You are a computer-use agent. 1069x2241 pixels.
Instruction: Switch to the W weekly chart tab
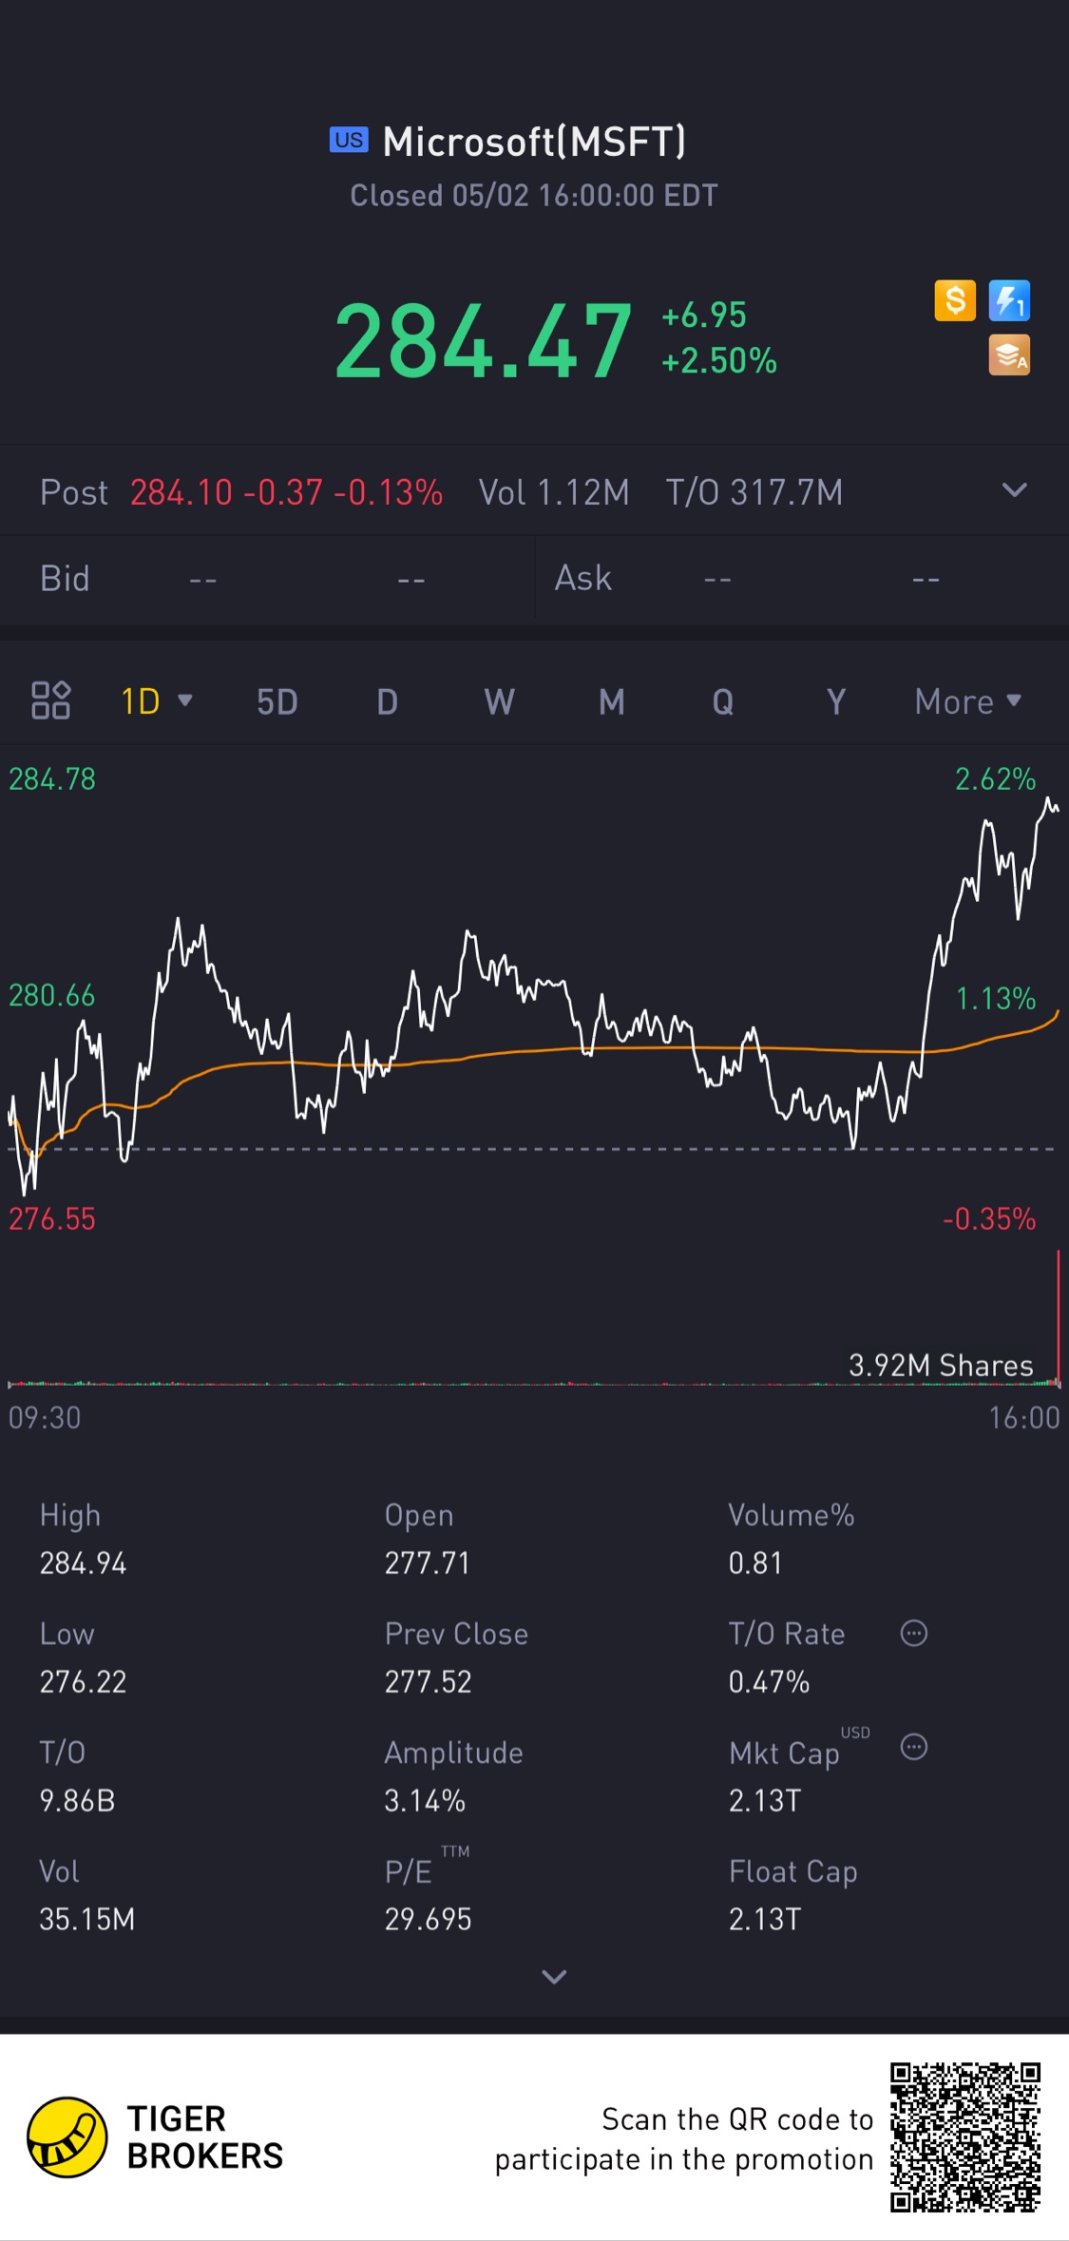point(499,701)
